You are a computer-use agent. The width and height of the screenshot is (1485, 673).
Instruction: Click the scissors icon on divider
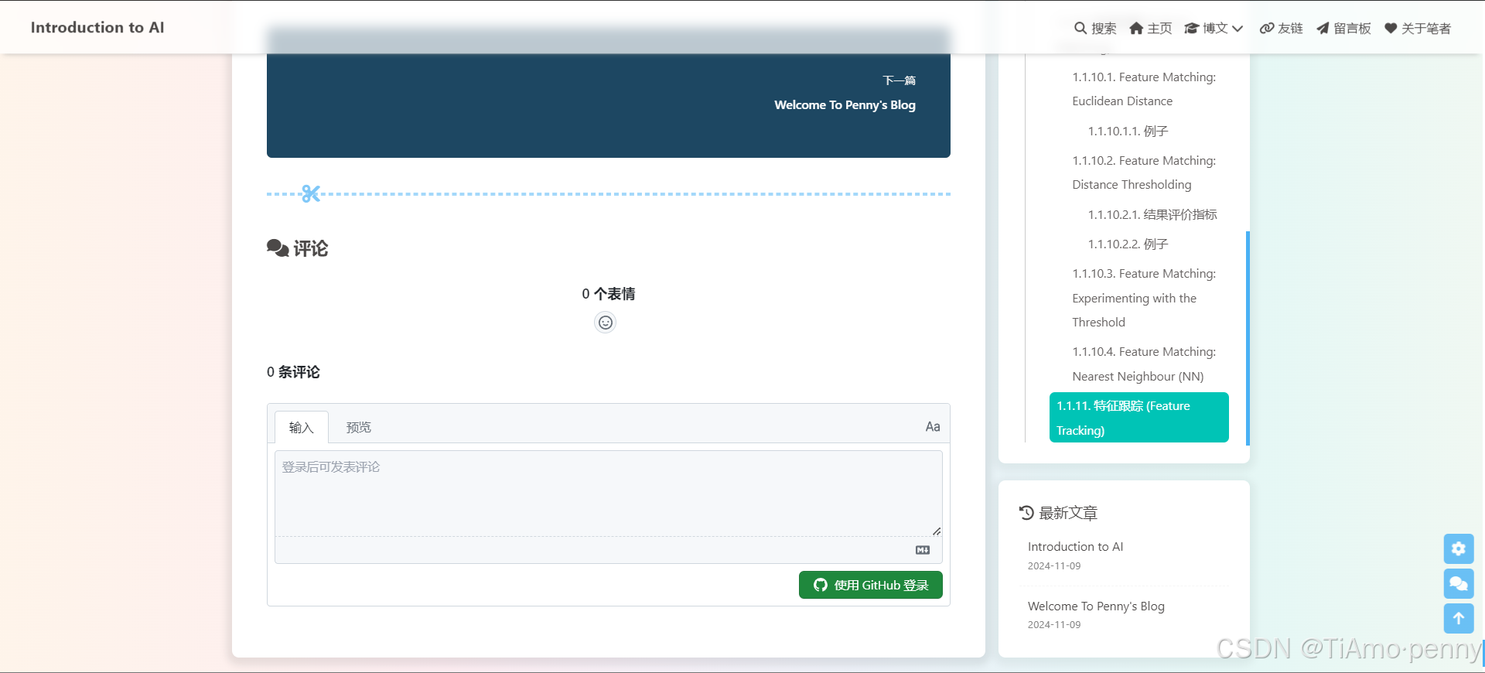click(x=311, y=193)
